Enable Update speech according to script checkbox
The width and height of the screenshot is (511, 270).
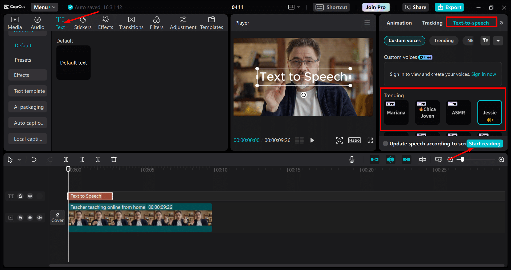[385, 144]
